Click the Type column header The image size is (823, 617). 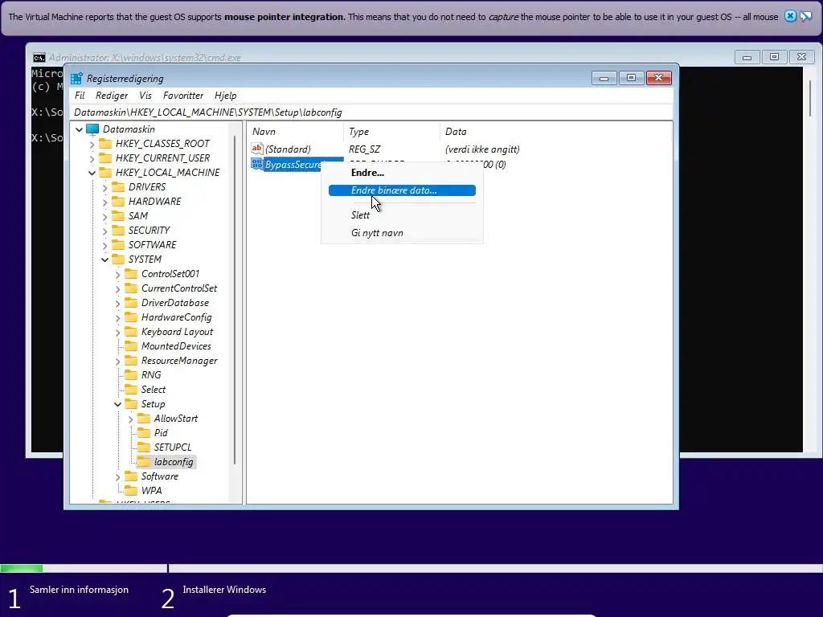(391, 132)
